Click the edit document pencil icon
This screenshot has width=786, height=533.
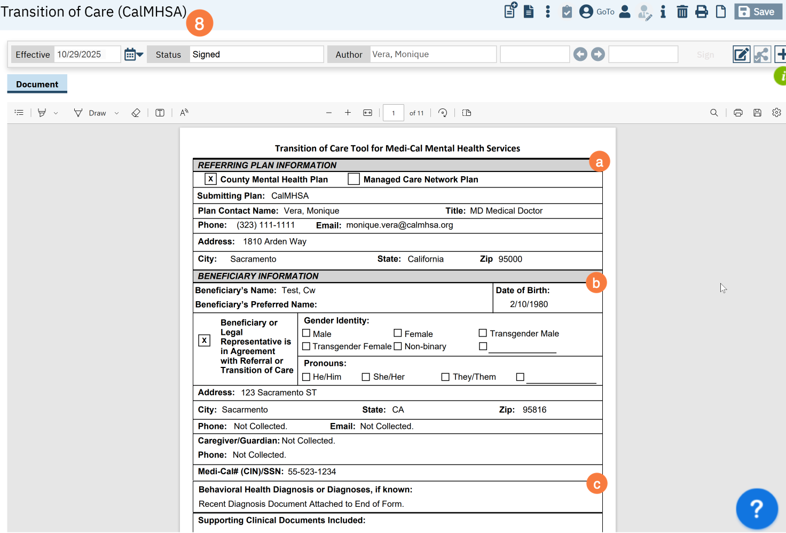tap(741, 54)
